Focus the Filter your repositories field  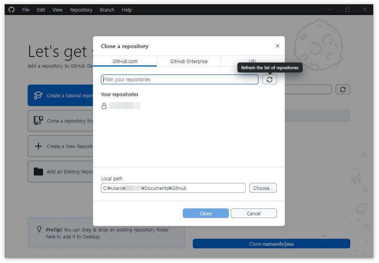pos(180,79)
